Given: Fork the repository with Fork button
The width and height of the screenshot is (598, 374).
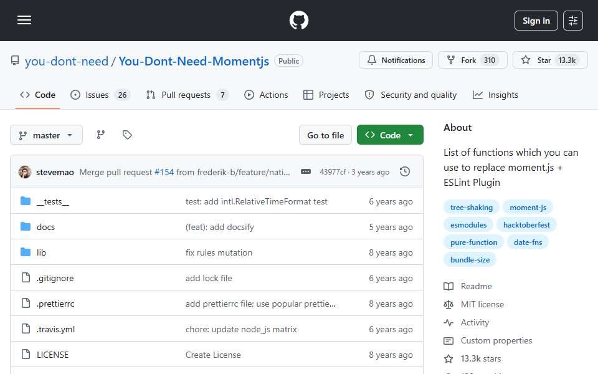Looking at the screenshot, I should point(473,60).
